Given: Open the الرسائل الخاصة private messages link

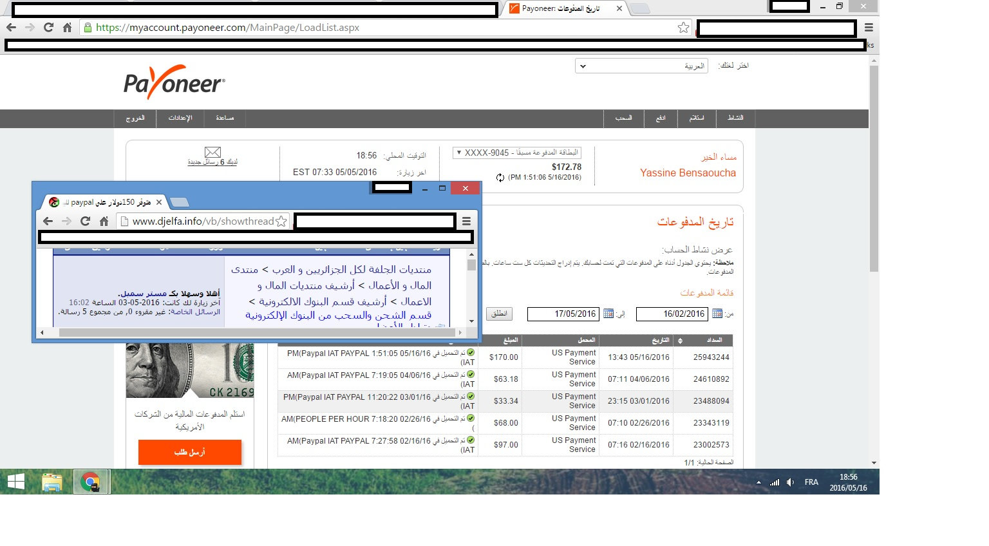Looking at the screenshot, I should (195, 312).
